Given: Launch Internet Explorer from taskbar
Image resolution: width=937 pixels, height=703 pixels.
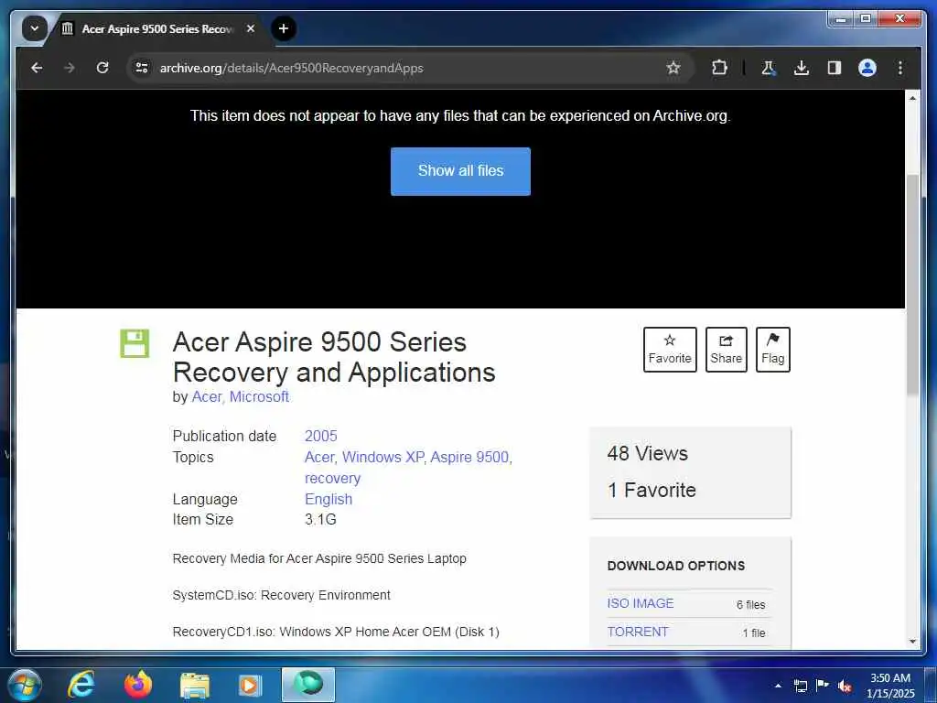Looking at the screenshot, I should tap(81, 685).
